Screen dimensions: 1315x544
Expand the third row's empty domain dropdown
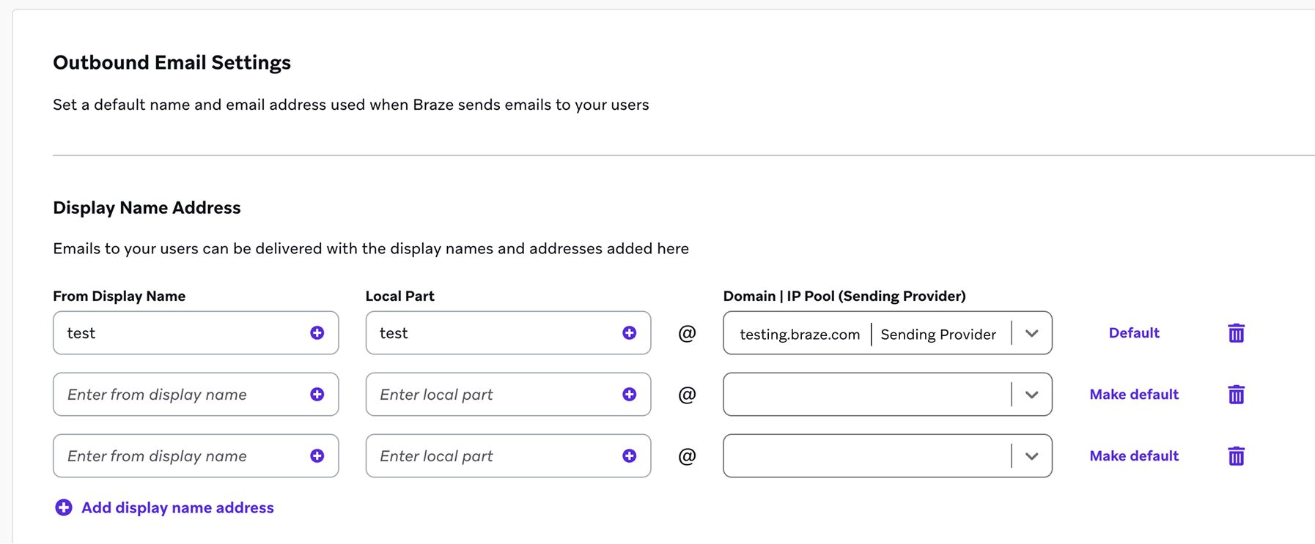click(x=887, y=456)
